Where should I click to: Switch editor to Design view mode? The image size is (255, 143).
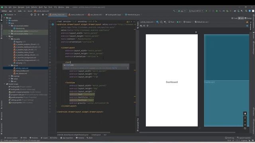pyautogui.click(x=248, y=18)
